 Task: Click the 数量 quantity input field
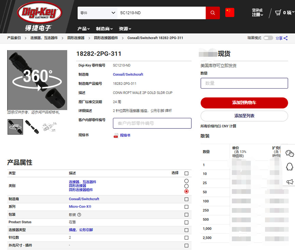pos(244,83)
